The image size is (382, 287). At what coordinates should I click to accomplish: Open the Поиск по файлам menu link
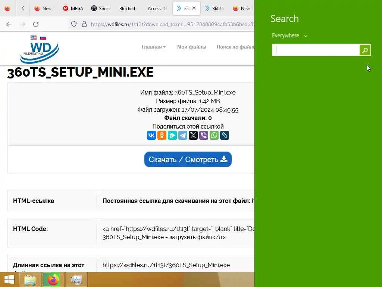(x=235, y=47)
